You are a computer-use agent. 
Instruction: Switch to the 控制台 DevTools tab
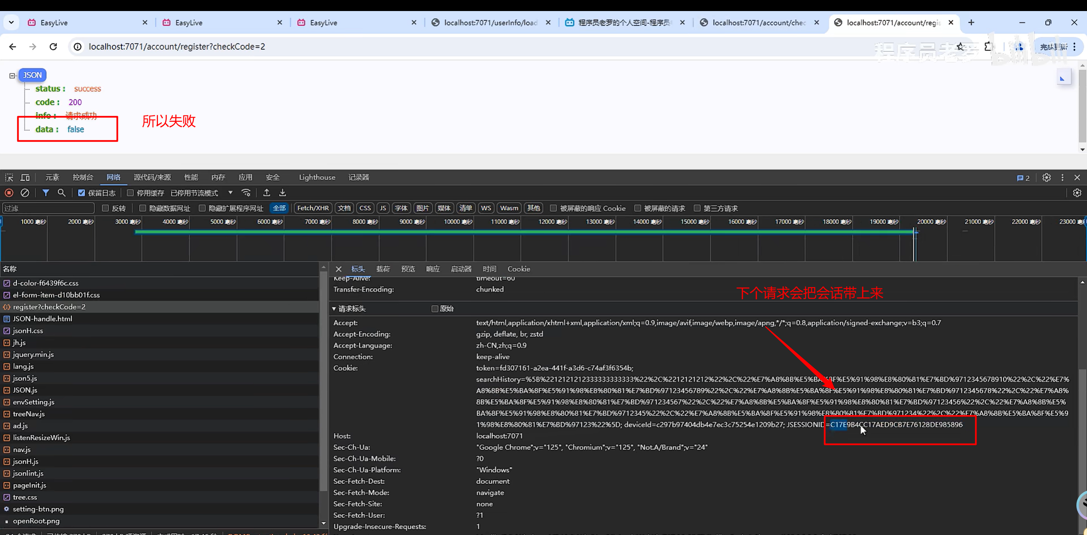point(83,177)
